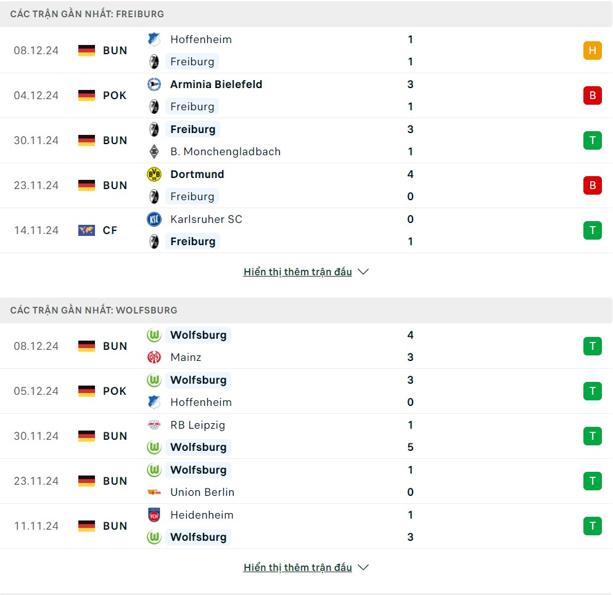Image resolution: width=613 pixels, height=595 pixels.
Task: Open 'Hiển thị thêm trận đấu' link under Freiburg
Action: [x=297, y=272]
